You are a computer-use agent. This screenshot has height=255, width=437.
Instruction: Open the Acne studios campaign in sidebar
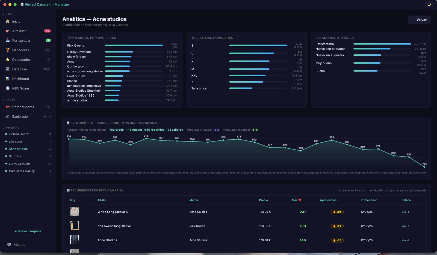[x=28, y=149]
